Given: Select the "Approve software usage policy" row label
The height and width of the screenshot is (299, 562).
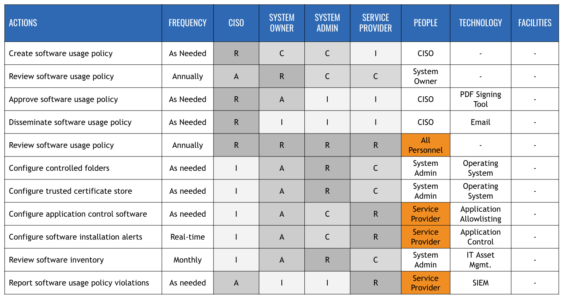Looking at the screenshot, I should click(63, 99).
